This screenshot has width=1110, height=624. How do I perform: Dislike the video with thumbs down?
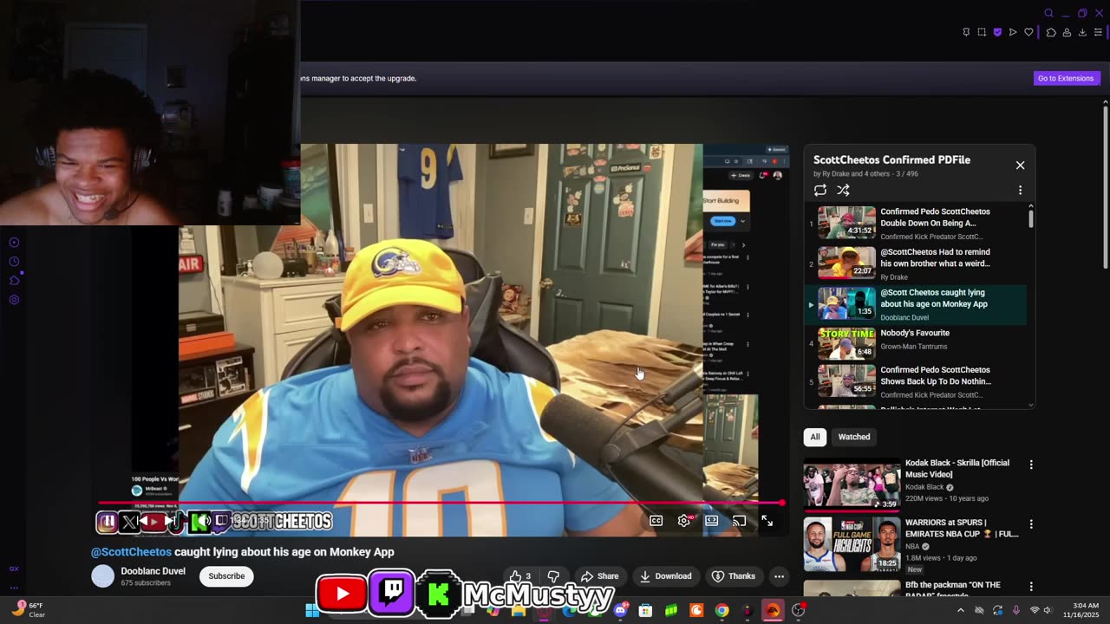pos(552,576)
